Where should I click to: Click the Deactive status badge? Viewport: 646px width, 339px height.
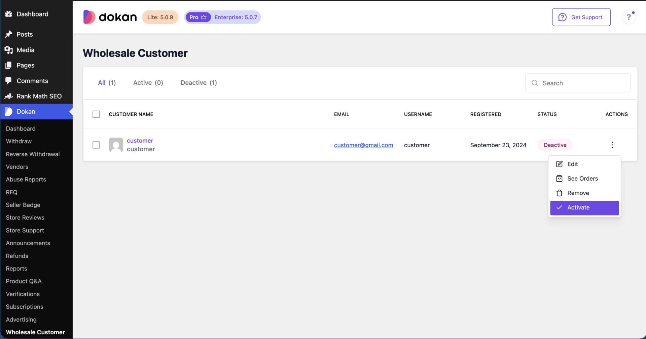555,145
